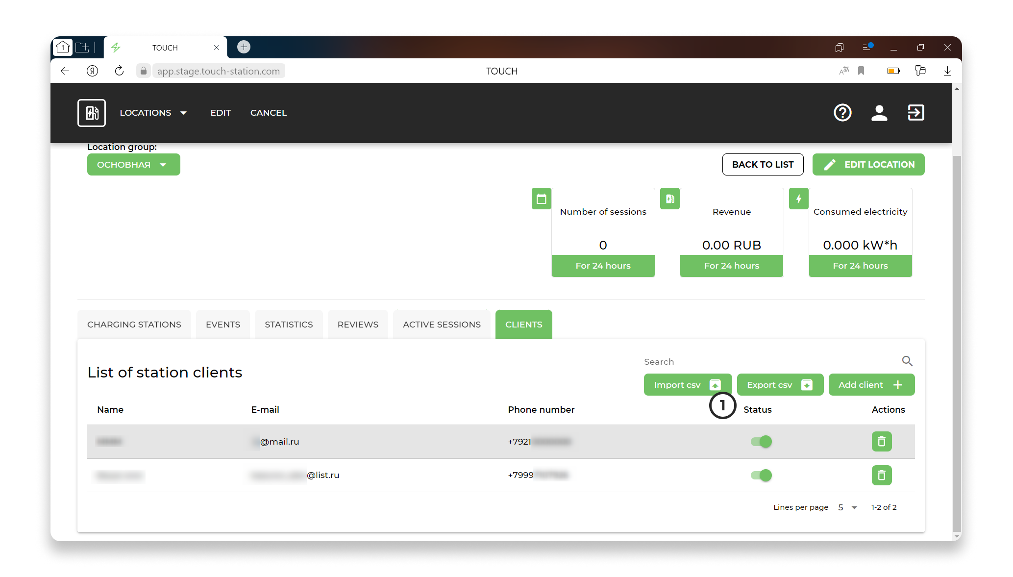The height and width of the screenshot is (577, 1013).
Task: Click the EDIT LOCATION button
Action: [868, 165]
